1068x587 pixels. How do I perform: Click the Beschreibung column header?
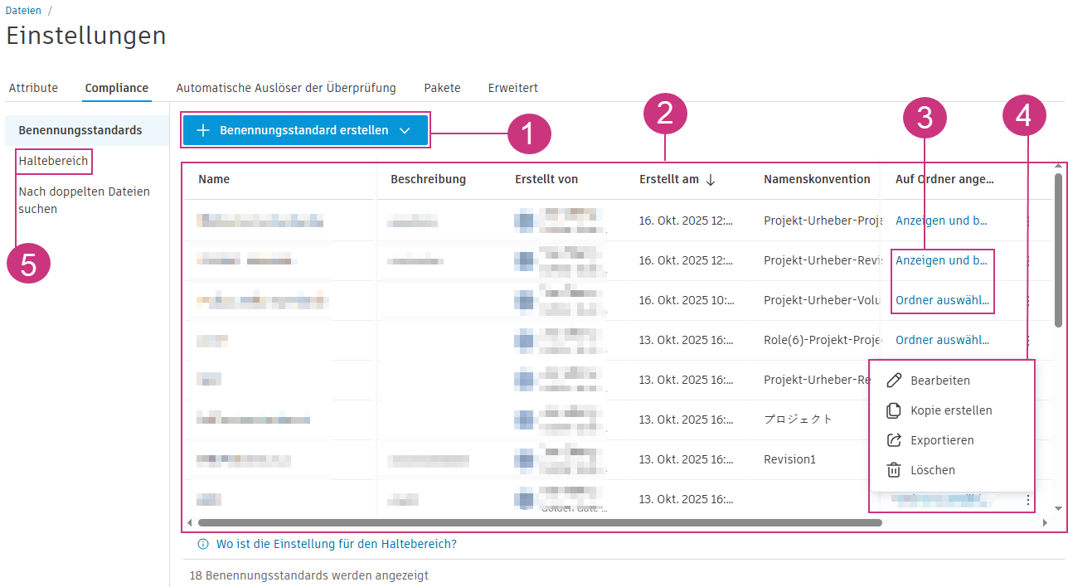pos(428,179)
